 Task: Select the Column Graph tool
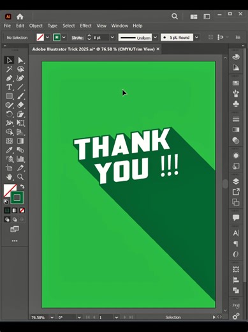point(20,159)
